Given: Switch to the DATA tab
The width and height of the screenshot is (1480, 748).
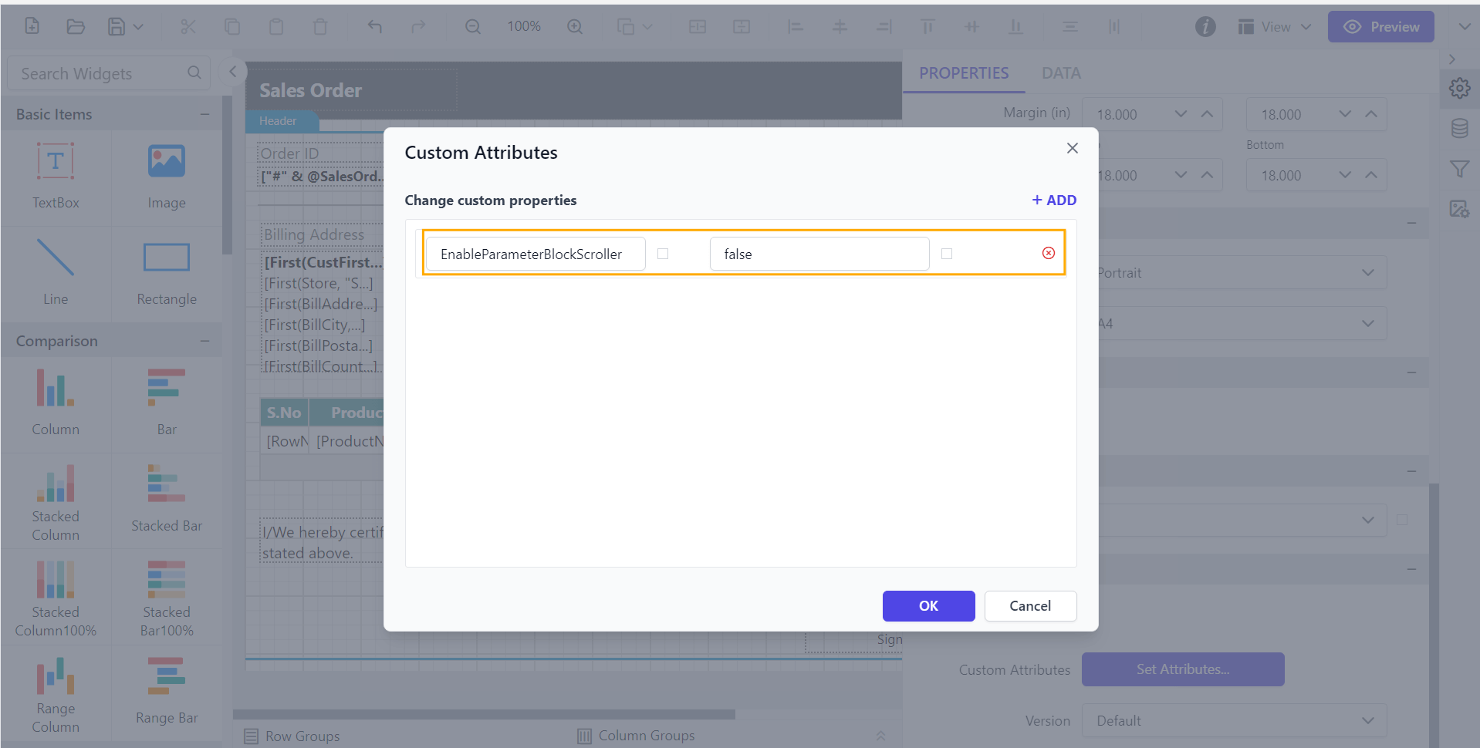Looking at the screenshot, I should [x=1061, y=72].
